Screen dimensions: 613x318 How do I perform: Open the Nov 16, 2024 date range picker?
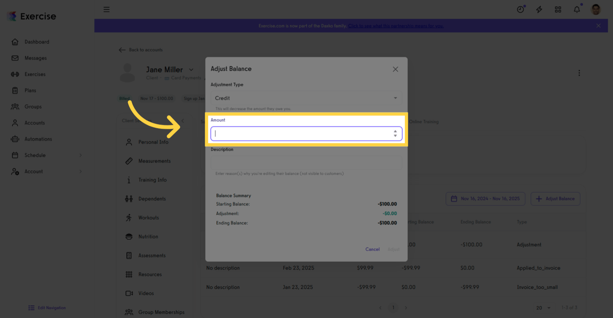[486, 199]
